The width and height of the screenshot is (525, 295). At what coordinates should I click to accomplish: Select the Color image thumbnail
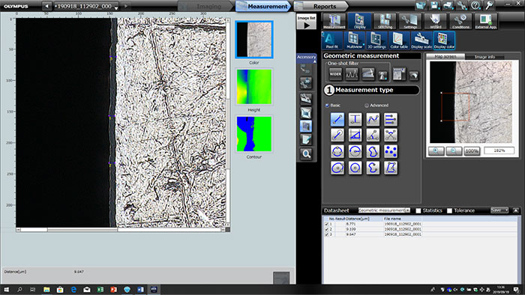coord(254,40)
